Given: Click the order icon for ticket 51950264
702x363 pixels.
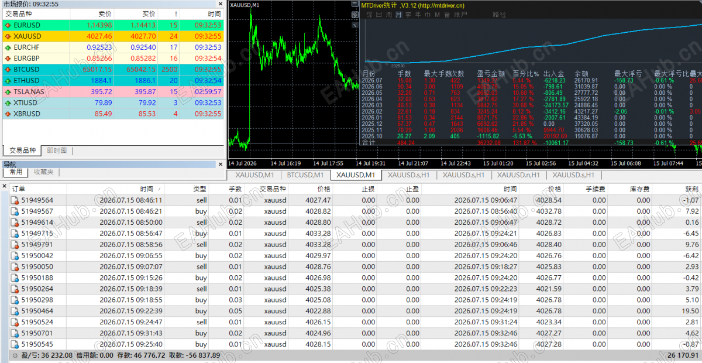Looking at the screenshot, I should tap(15, 289).
